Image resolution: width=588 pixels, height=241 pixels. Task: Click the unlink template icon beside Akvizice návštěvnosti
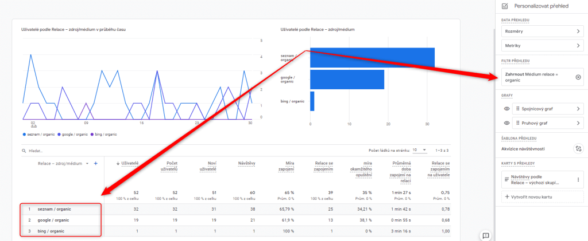pos(578,148)
